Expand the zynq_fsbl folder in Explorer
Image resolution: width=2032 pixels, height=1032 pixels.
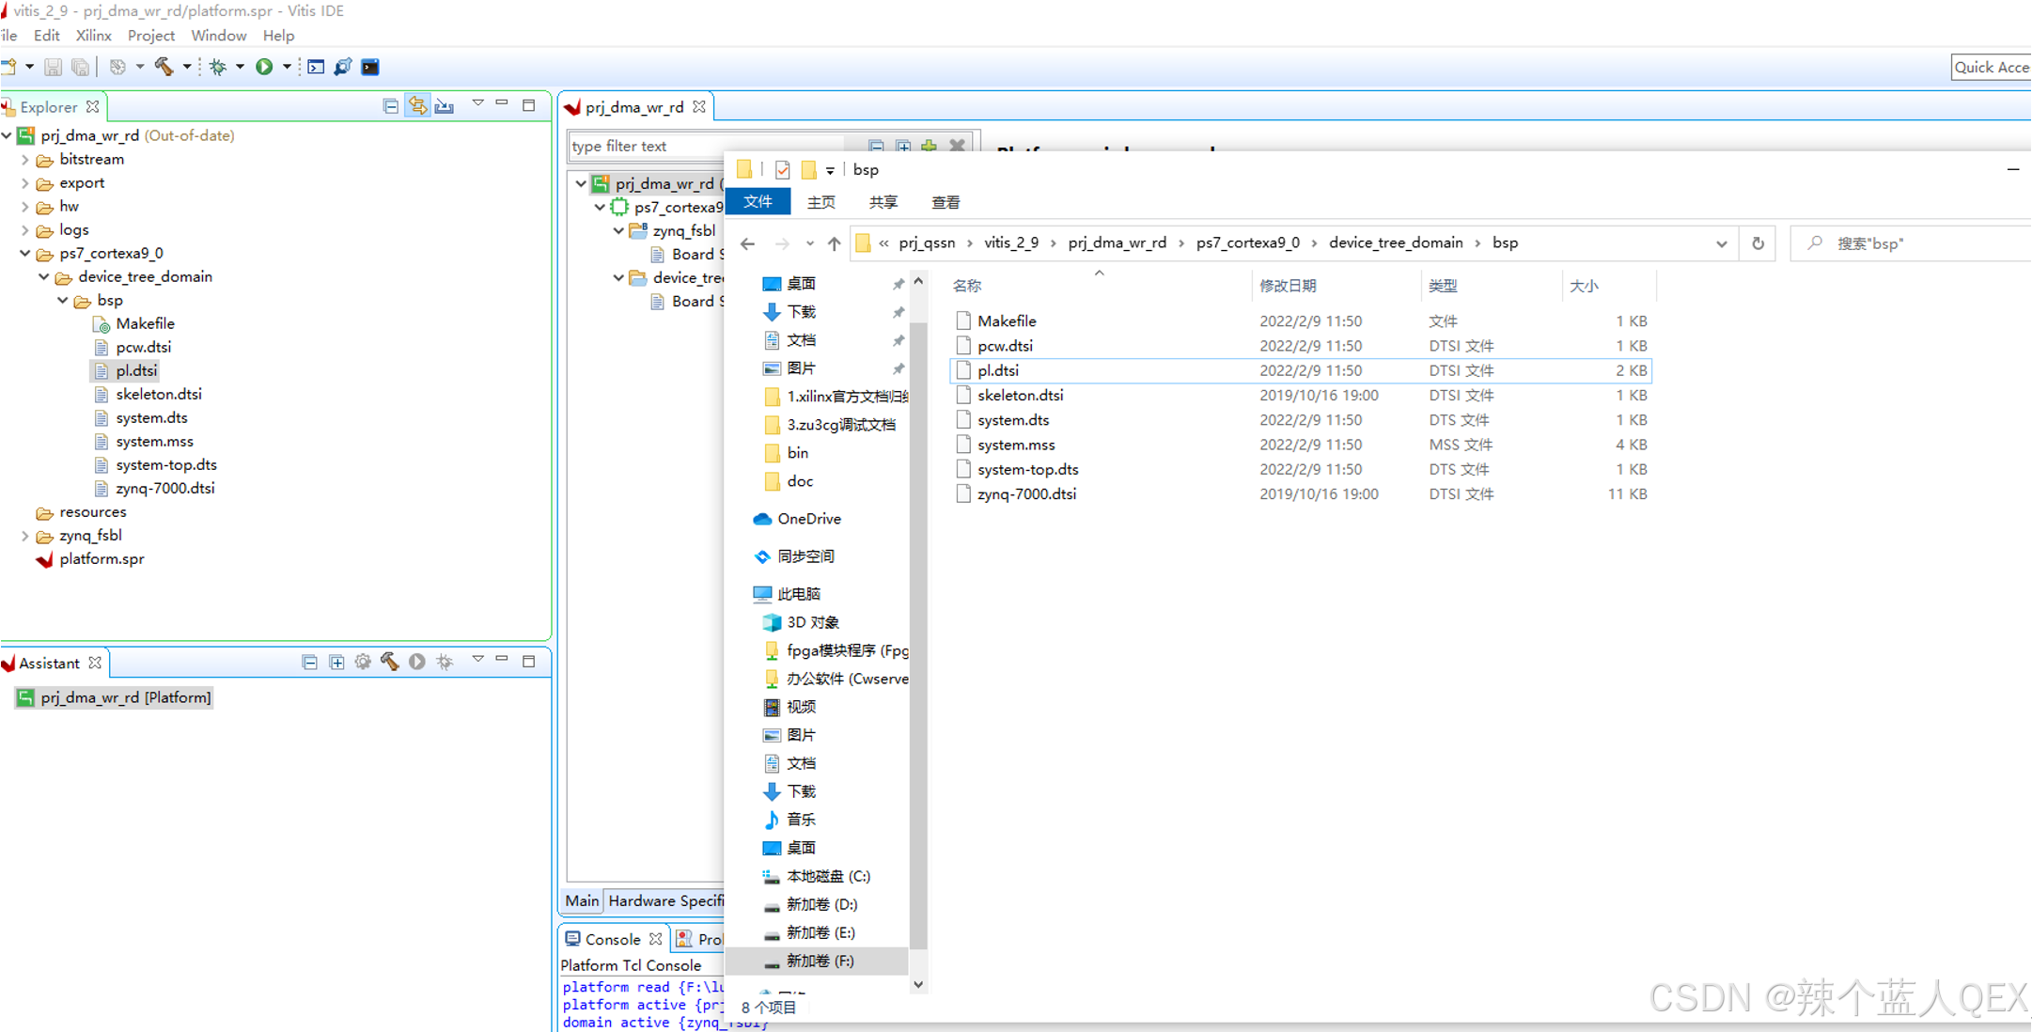[x=25, y=536]
